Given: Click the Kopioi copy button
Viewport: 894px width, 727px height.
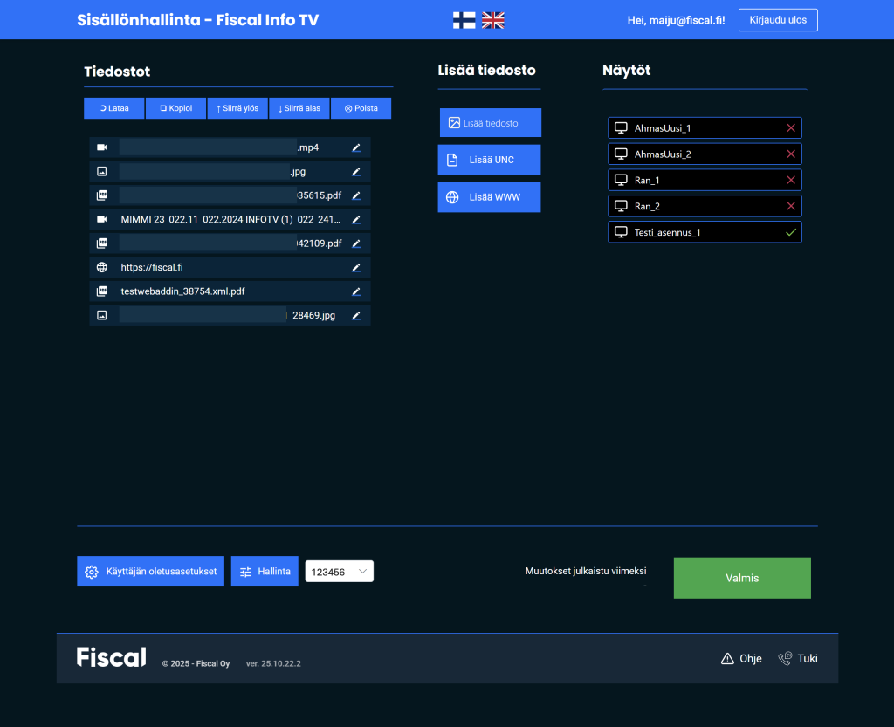Looking at the screenshot, I should [175, 108].
